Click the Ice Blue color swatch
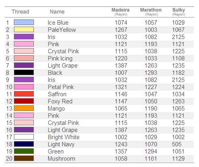This screenshot has height=167, width=199. (24, 22)
